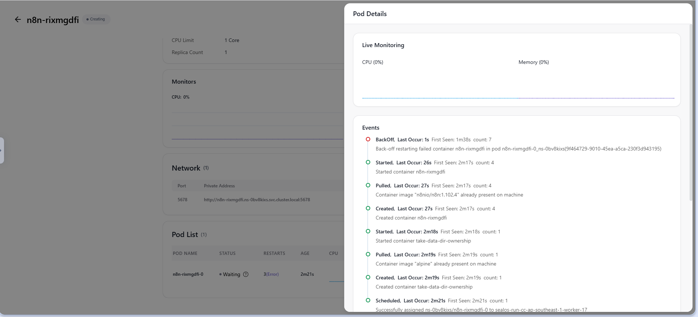
Task: Click the pod age value 2m21s
Action: click(x=307, y=274)
